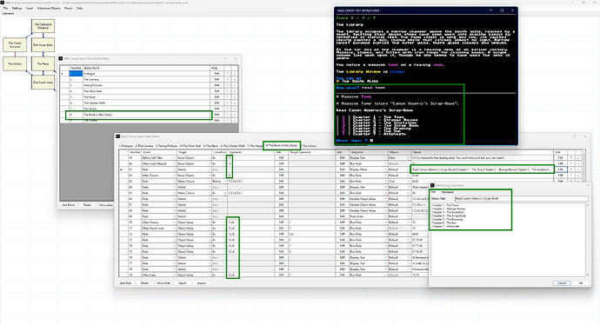
Task: Click Delete in the Rule Blocks Editor
Action: pos(87,205)
